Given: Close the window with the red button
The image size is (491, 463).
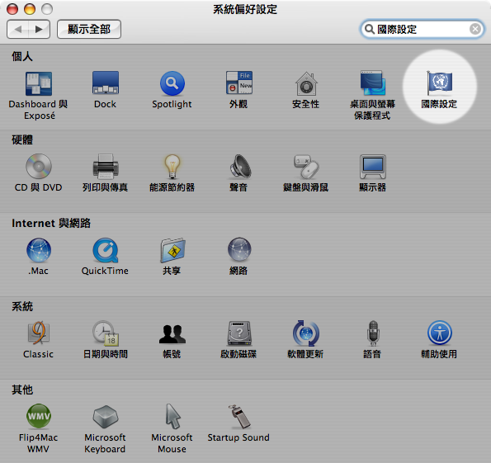Looking at the screenshot, I should point(12,9).
